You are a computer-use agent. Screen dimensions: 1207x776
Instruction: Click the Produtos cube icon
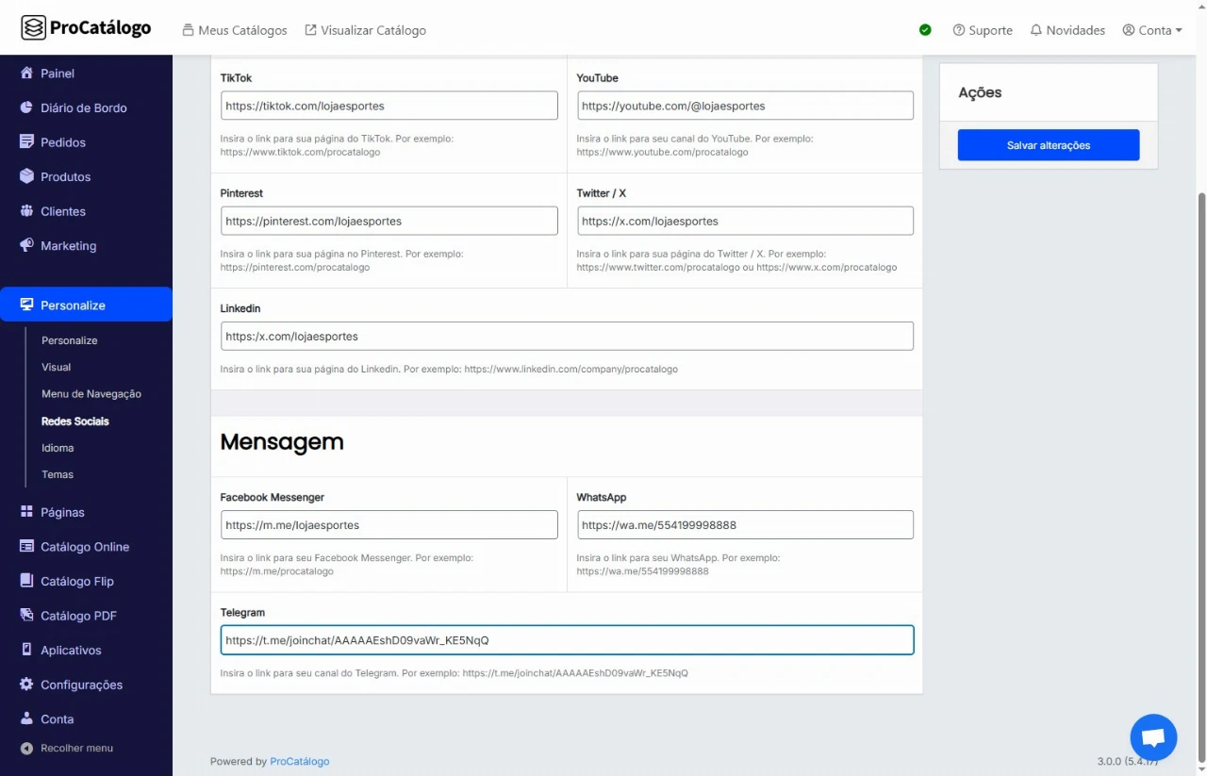tap(26, 176)
